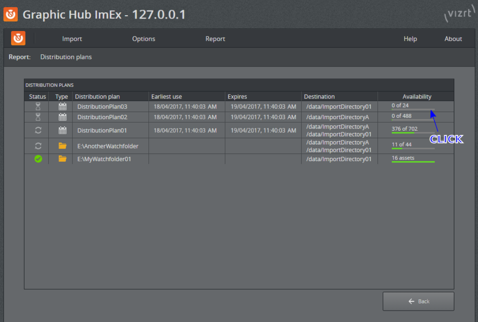Select the E:\MyWatchfolder01 name
The image size is (478, 322).
click(x=104, y=159)
